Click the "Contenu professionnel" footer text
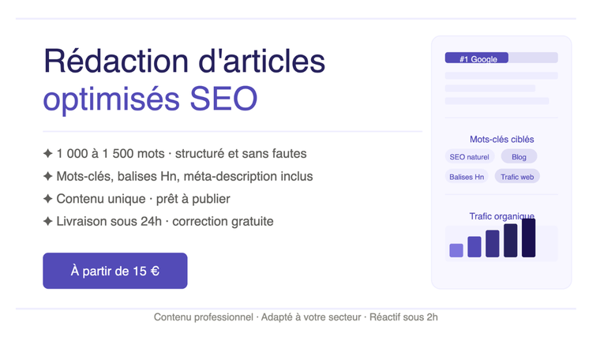600x337 pixels. click(x=203, y=317)
